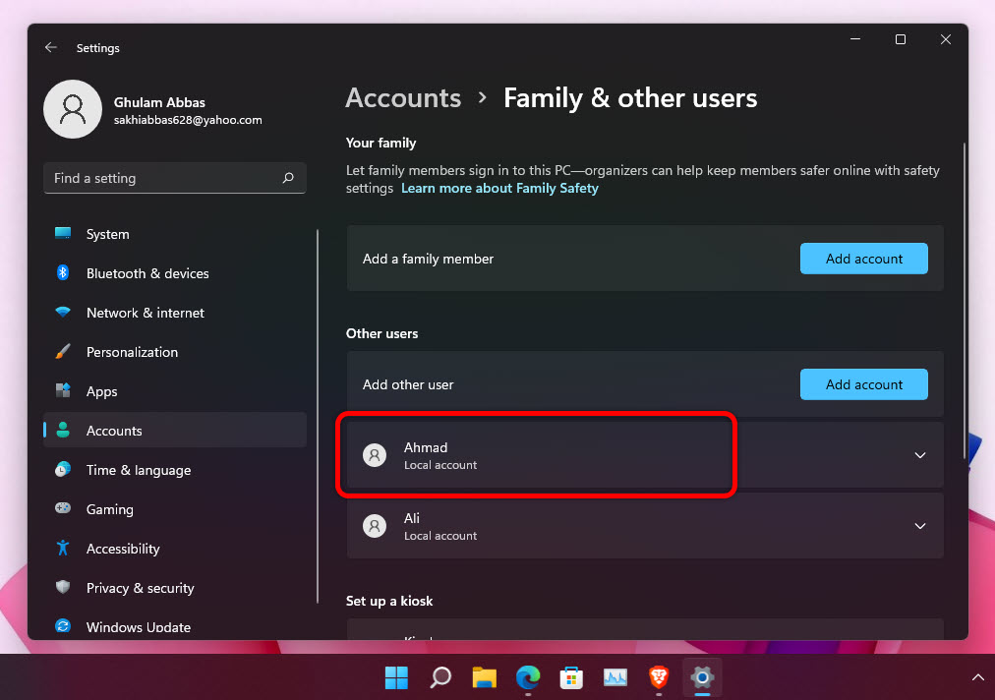
Task: Open Privacy & security settings
Action: (x=174, y=588)
